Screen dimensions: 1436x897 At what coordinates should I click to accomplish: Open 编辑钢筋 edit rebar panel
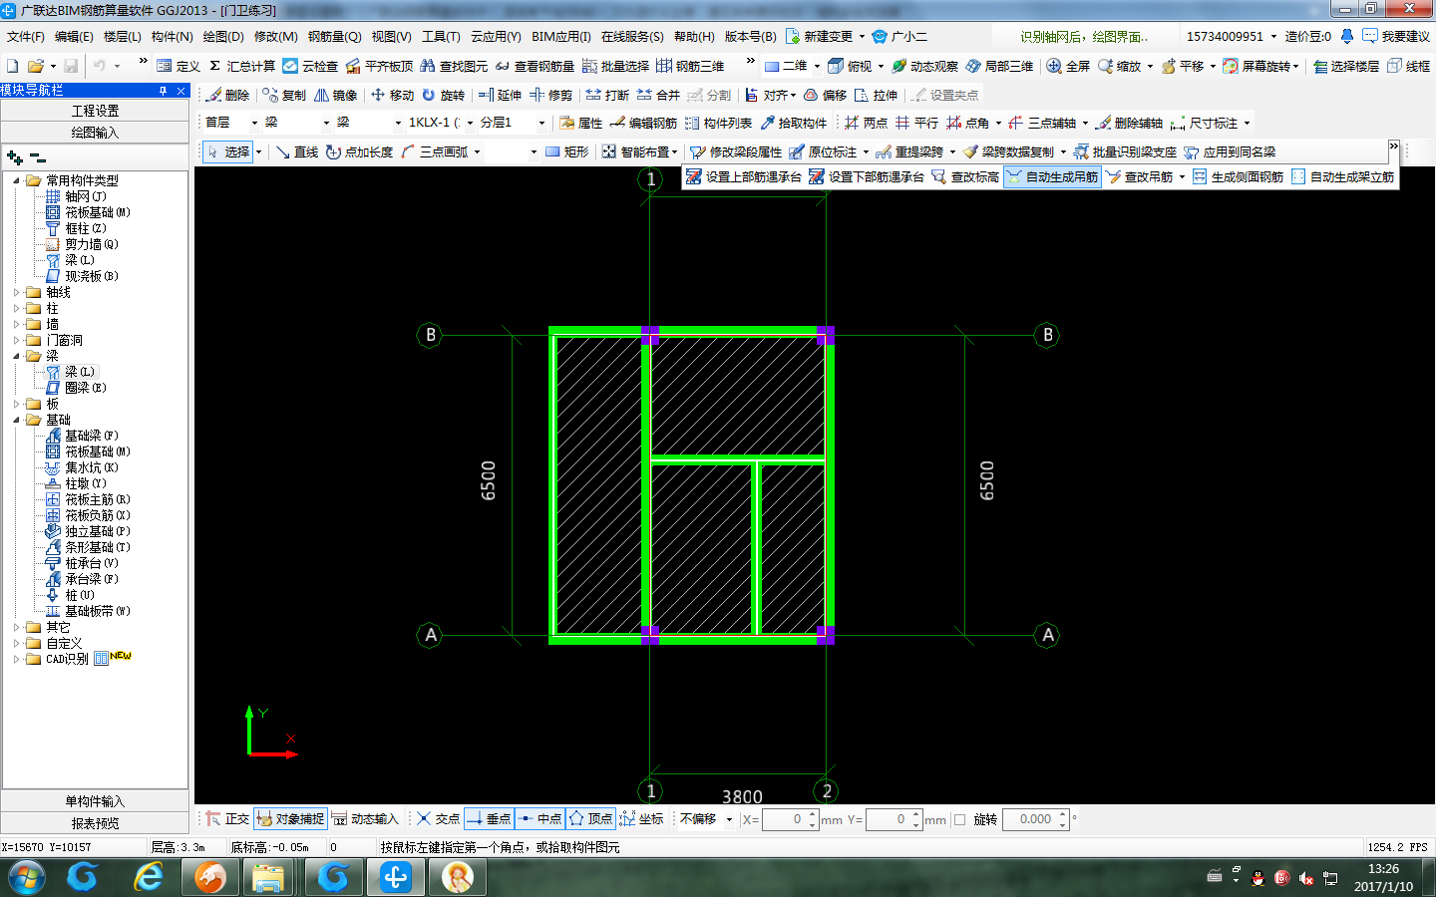click(643, 123)
